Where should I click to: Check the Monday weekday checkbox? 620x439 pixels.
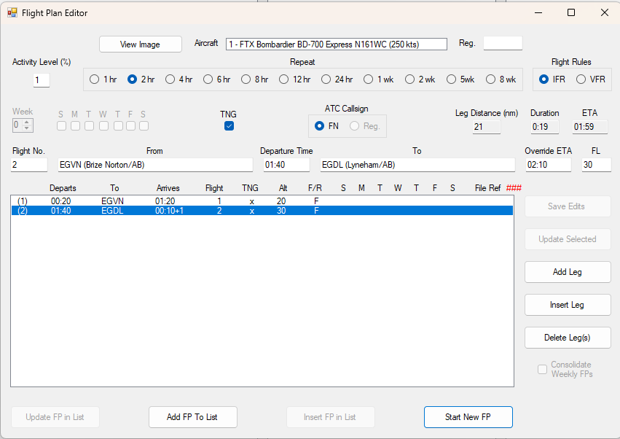[x=75, y=125]
